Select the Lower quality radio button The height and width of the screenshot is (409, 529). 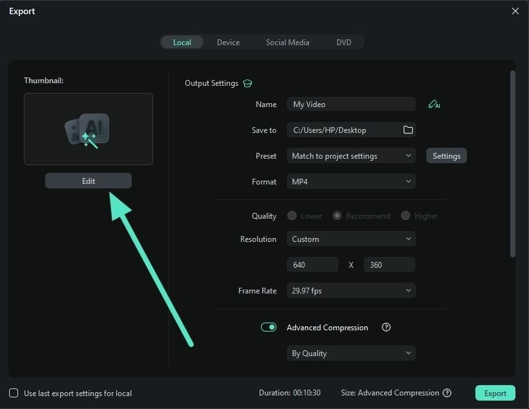(x=292, y=215)
